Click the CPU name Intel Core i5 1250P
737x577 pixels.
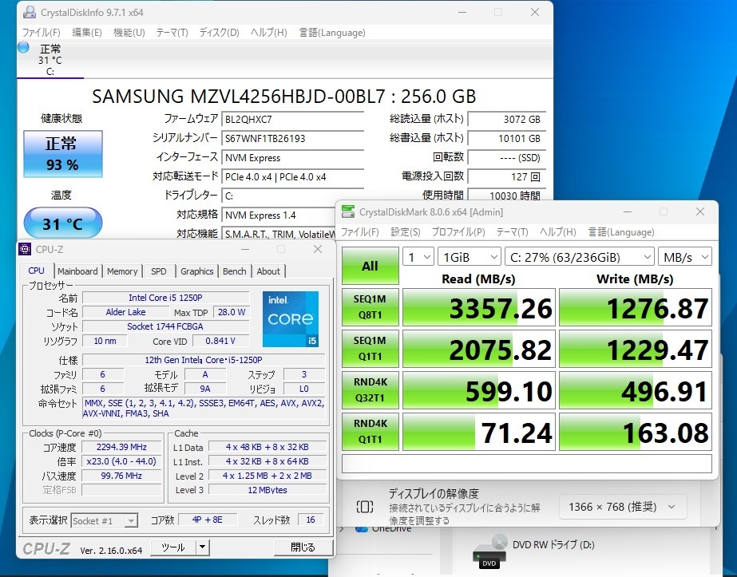click(x=165, y=298)
